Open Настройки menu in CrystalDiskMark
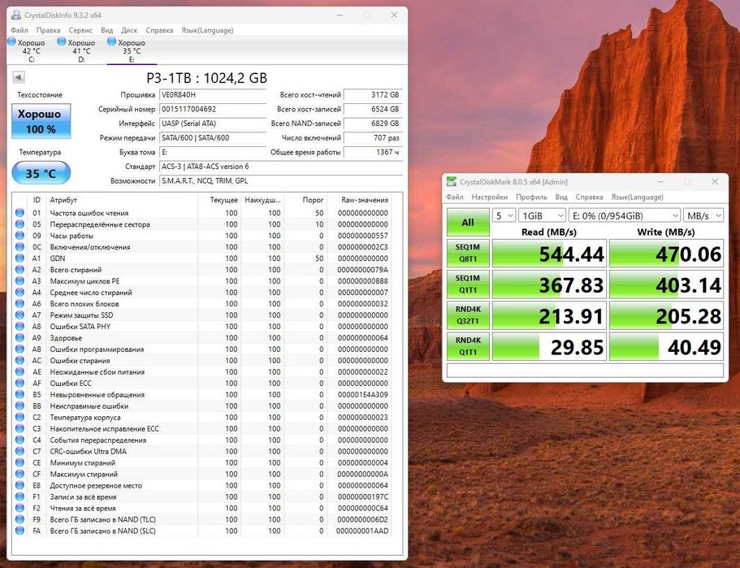Viewport: 740px width, 568px height. (489, 197)
